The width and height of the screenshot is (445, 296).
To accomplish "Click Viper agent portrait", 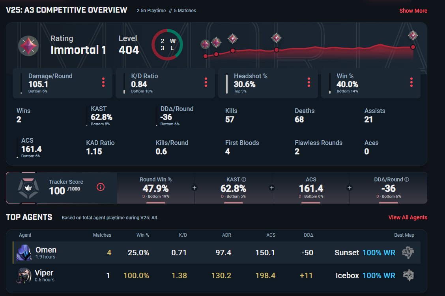I will click(24, 275).
